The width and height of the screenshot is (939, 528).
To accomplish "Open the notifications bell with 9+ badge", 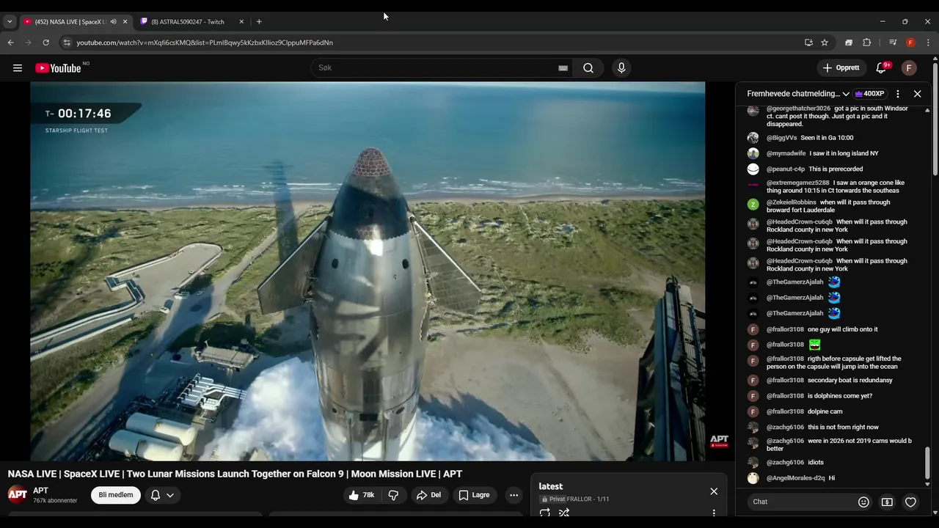I will tap(881, 68).
